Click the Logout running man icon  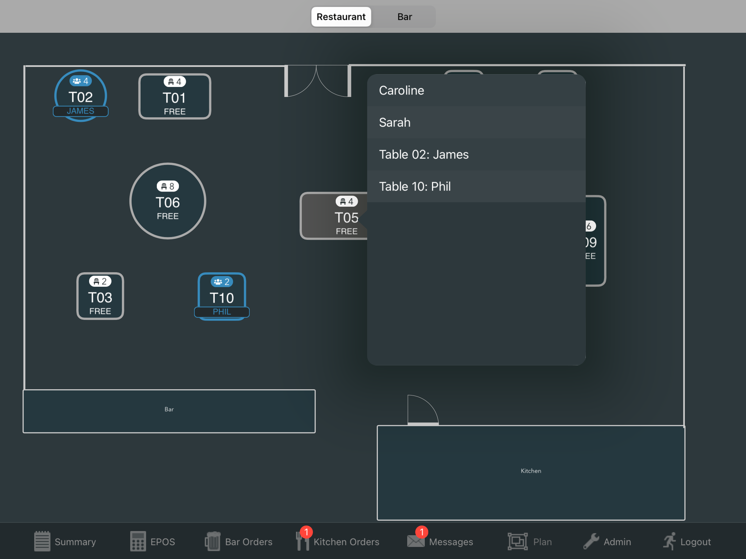(669, 541)
